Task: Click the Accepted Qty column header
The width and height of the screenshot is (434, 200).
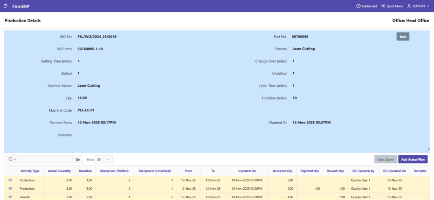Action: click(284, 171)
